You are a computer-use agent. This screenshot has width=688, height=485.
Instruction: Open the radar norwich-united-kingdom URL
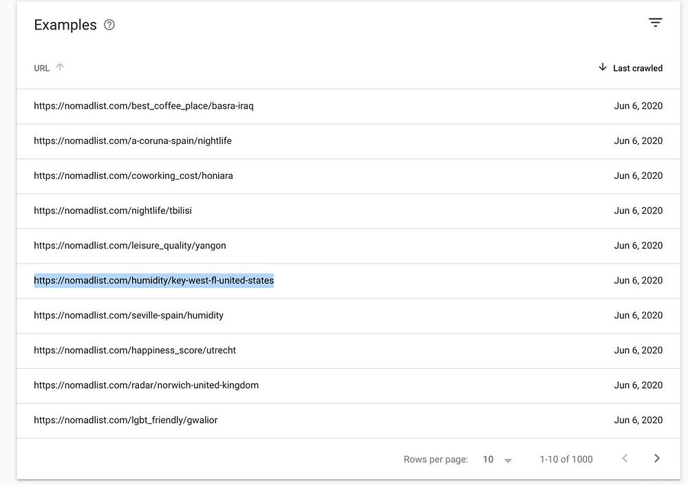tap(147, 385)
